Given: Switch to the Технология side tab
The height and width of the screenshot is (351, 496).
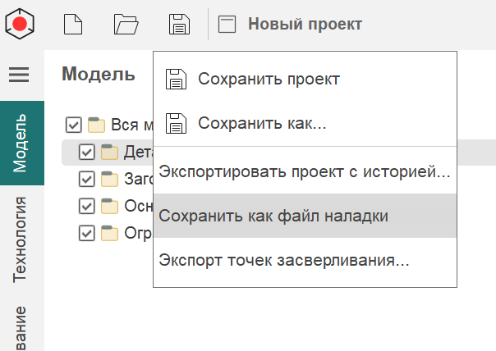Looking at the screenshot, I should 21,239.
